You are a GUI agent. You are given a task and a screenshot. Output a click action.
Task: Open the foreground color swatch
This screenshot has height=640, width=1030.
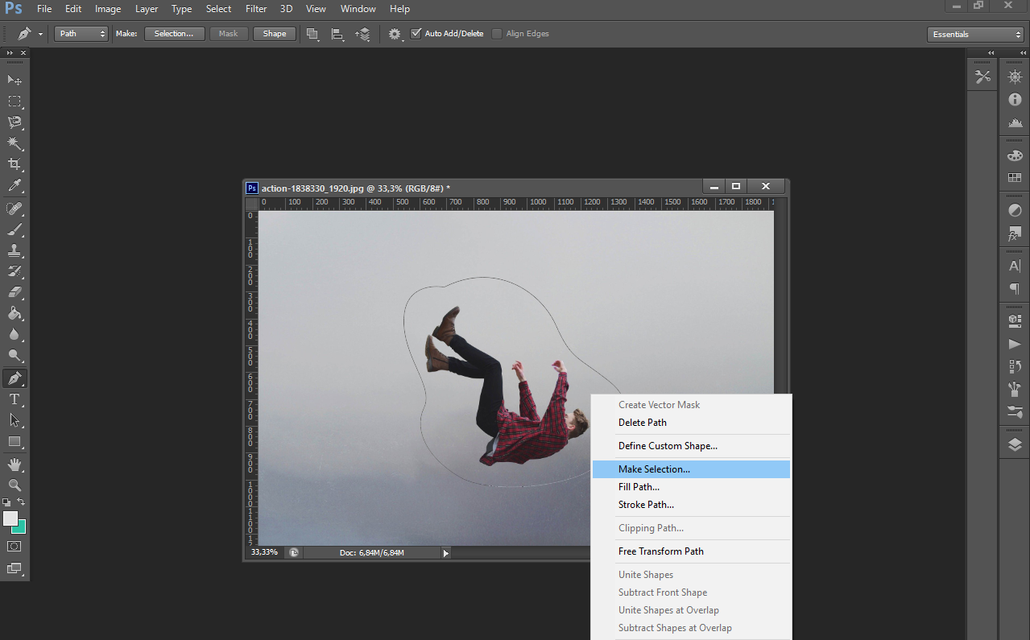coord(10,518)
